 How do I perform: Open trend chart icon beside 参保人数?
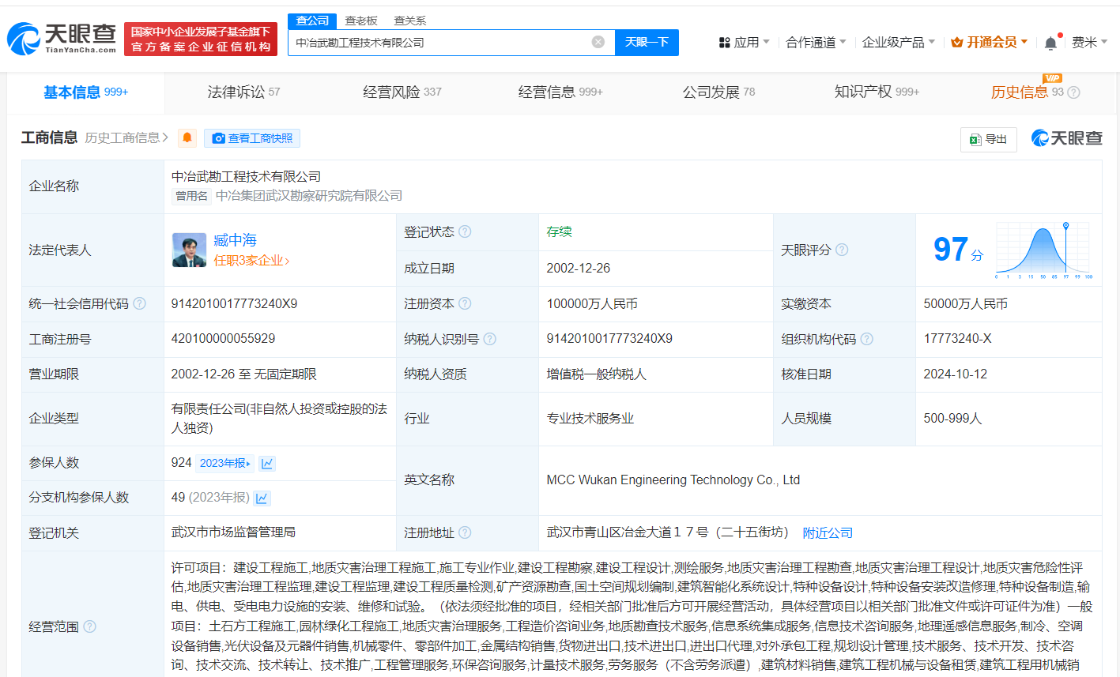267,464
